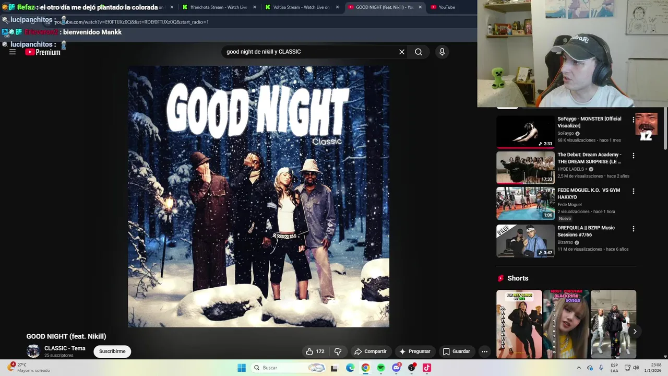668x376 pixels.
Task: Click the Compartir share button
Action: [x=370, y=351]
